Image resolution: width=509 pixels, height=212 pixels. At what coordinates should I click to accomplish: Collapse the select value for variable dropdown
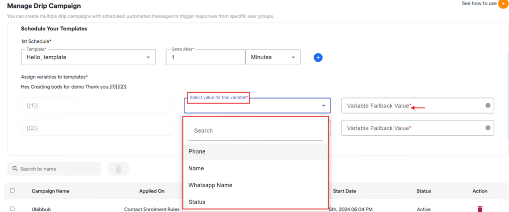(324, 106)
